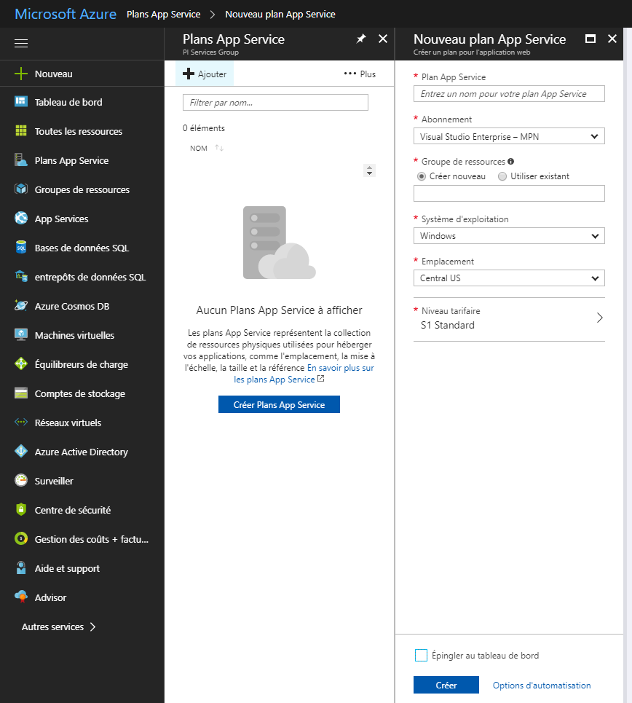632x703 pixels.
Task: Click the Machines virtuelles monitor icon
Action: click(21, 335)
